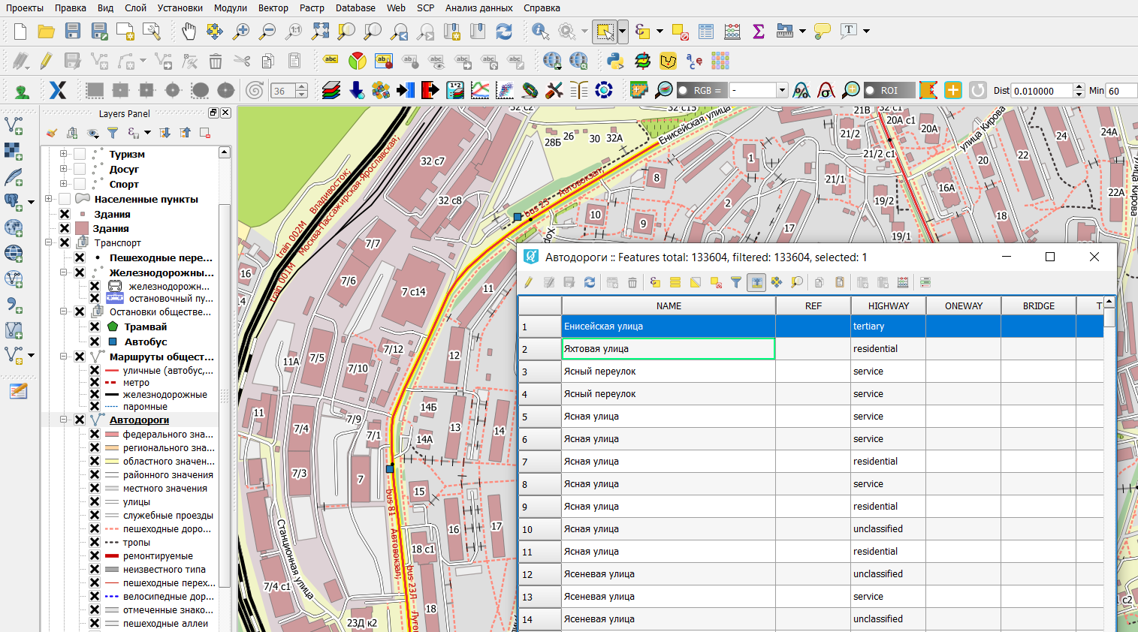Screen dimensions: 1138x632
Task: Click the Zoom Full extent icon
Action: (320, 31)
